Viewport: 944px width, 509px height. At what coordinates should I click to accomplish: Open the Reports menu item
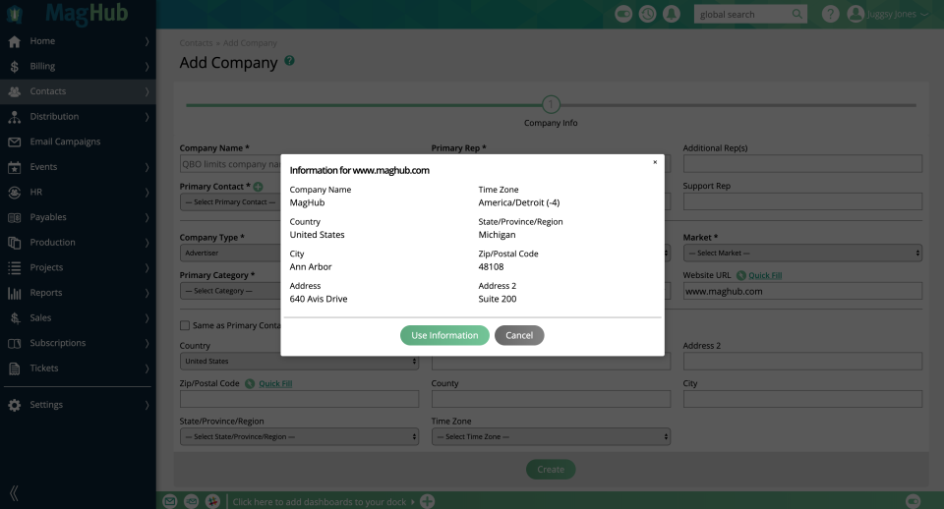click(x=78, y=293)
